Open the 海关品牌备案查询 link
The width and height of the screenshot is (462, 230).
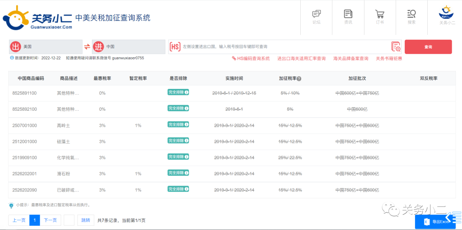point(351,59)
